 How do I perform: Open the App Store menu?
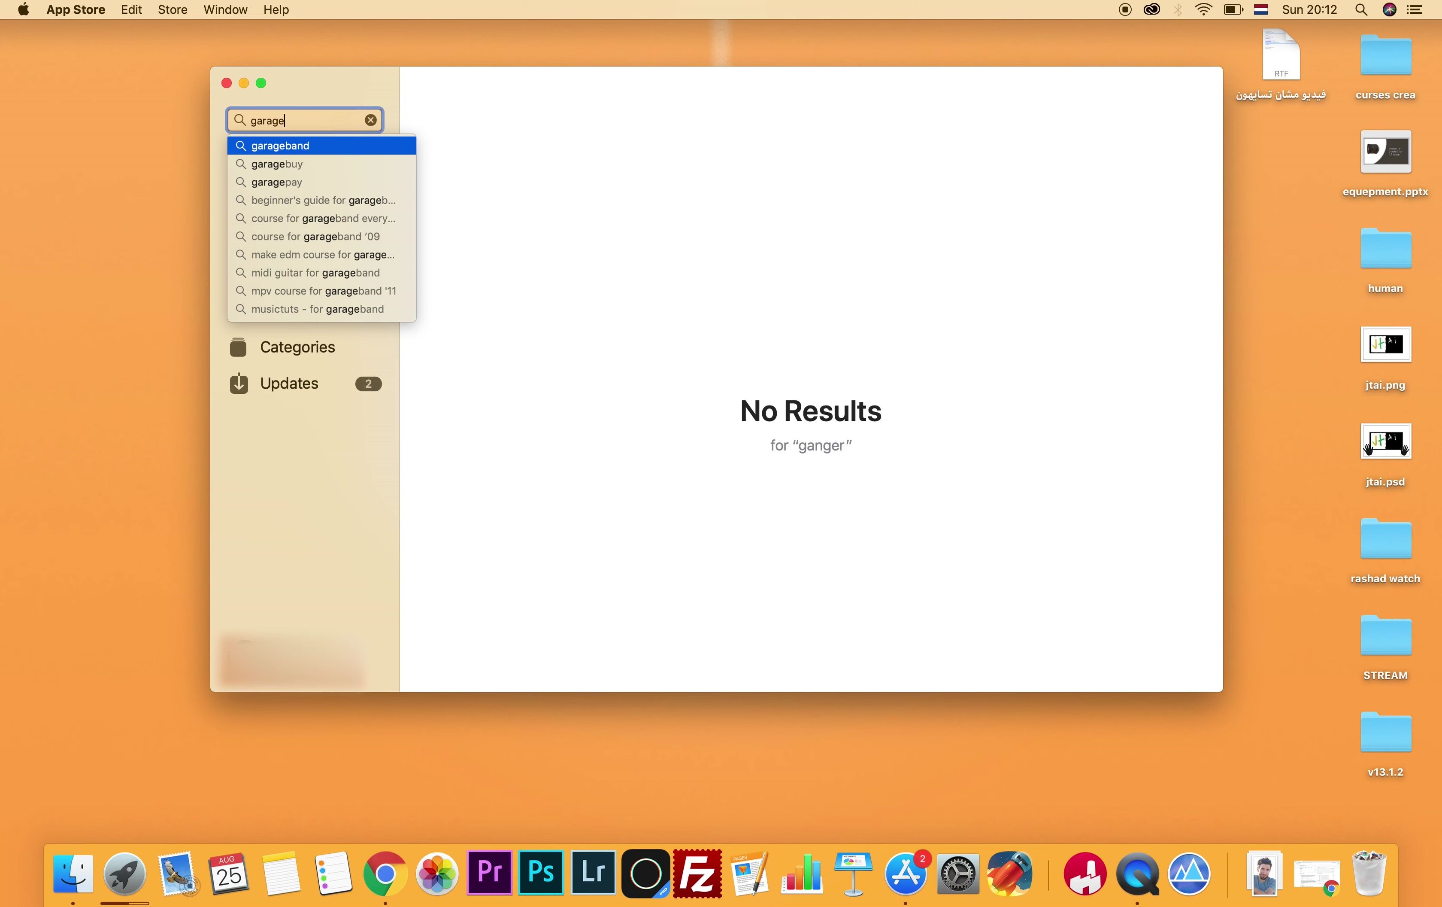click(76, 9)
